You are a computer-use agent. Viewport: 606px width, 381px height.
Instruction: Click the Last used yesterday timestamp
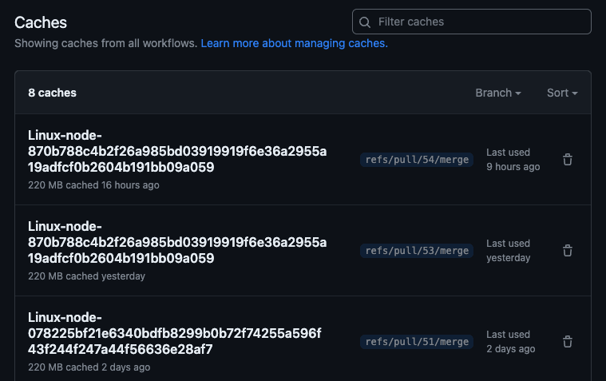pos(508,251)
